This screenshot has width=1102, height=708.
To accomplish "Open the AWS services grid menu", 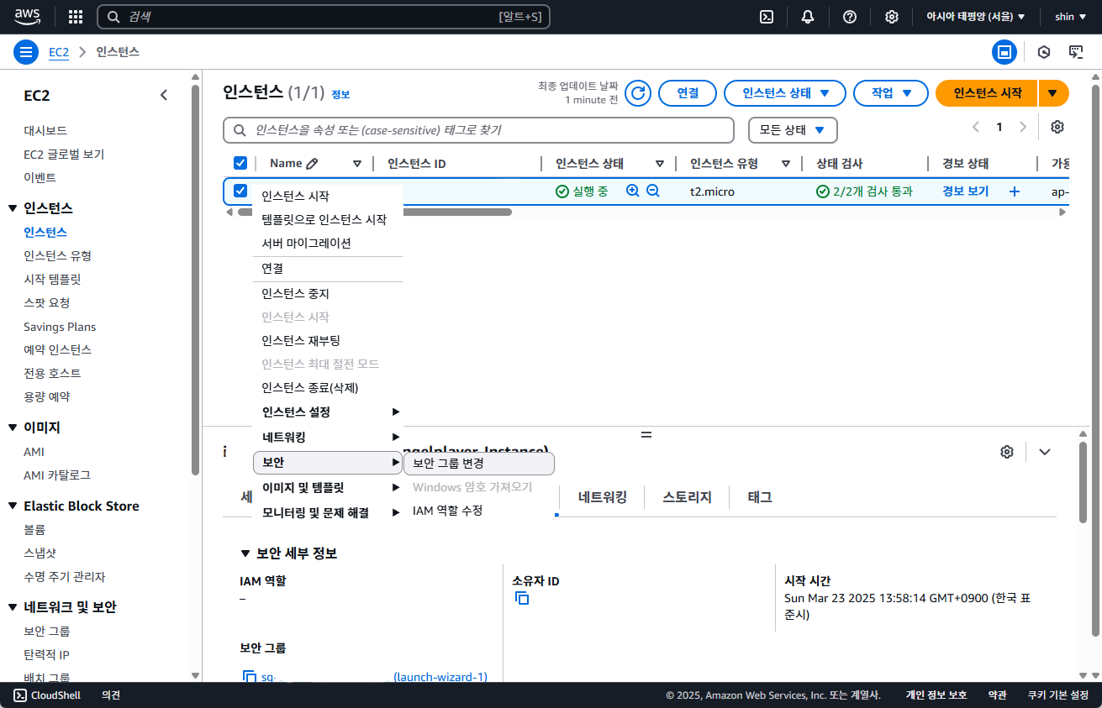I will point(76,17).
